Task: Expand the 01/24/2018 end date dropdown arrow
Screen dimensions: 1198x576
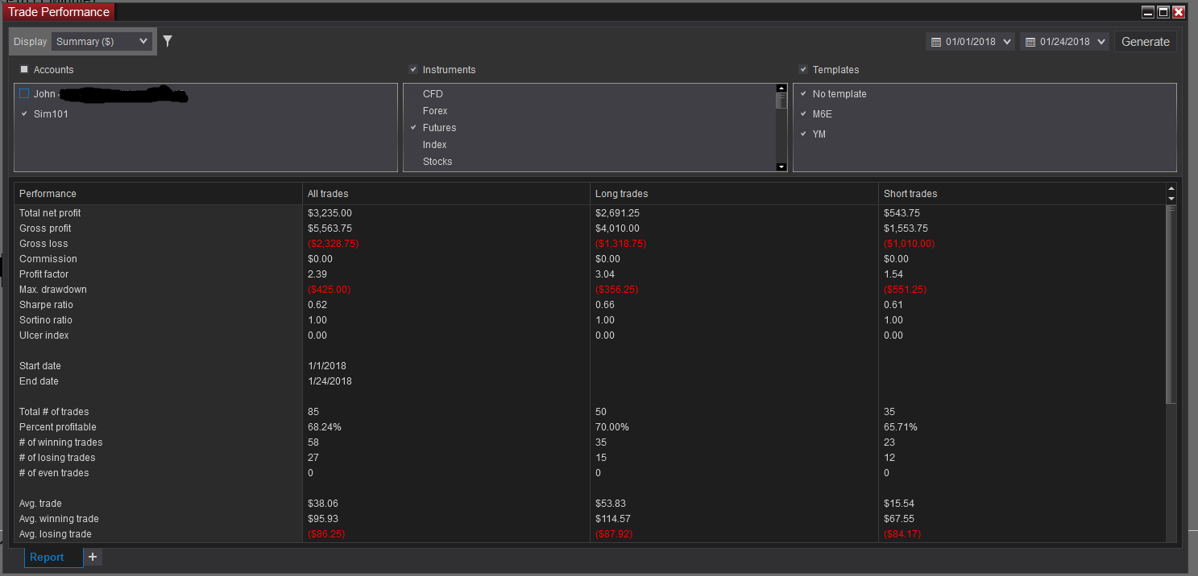Action: point(1101,42)
